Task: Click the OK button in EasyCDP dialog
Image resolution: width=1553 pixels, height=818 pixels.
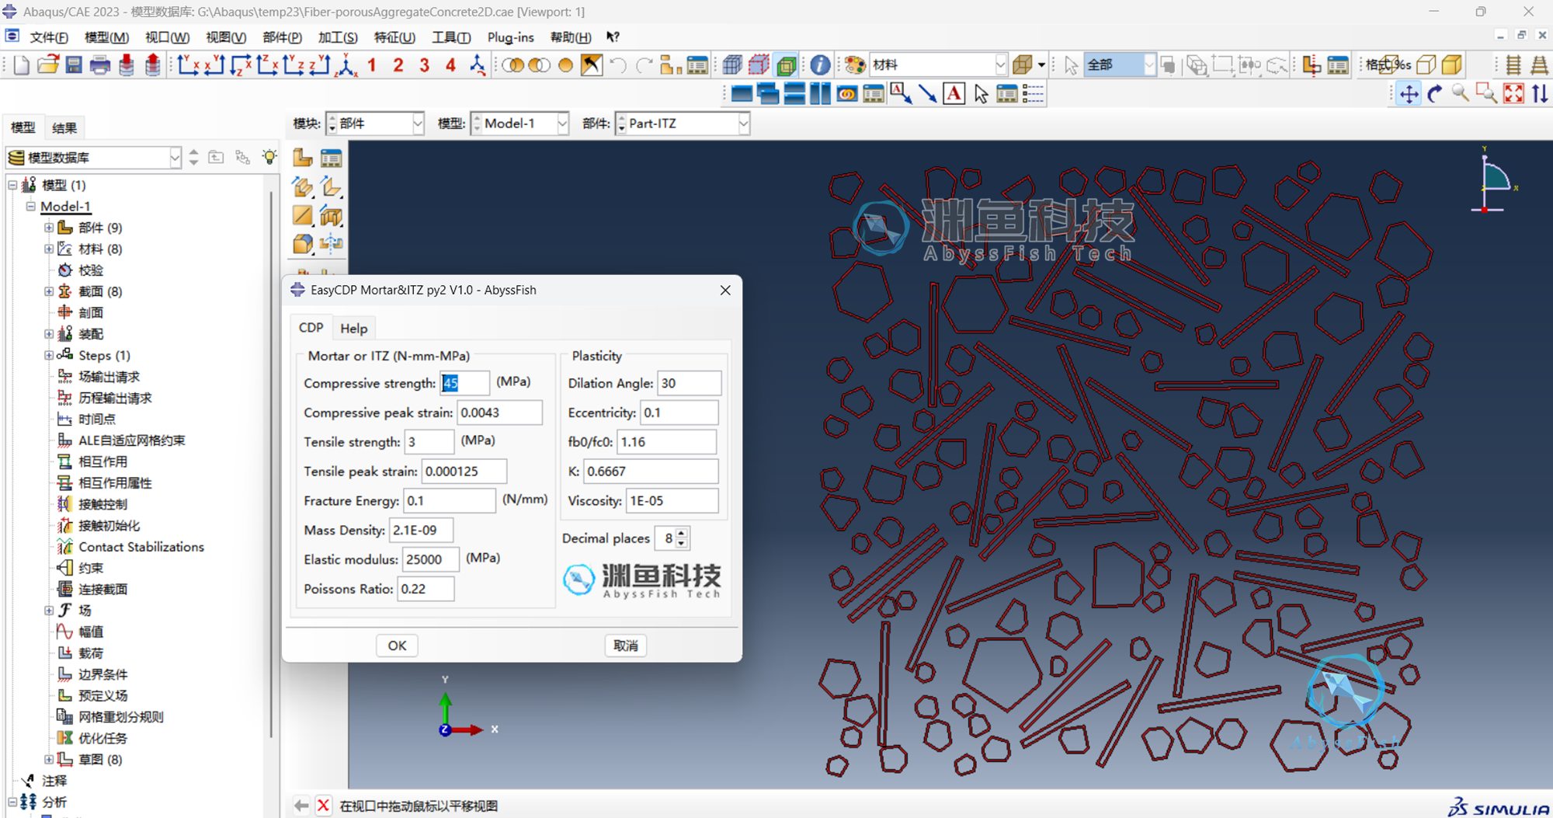Action: pyautogui.click(x=397, y=646)
